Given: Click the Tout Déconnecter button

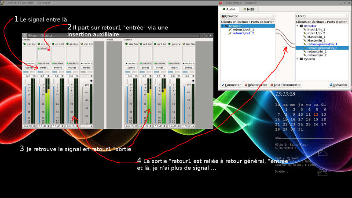Looking at the screenshot, I should coord(286,85).
